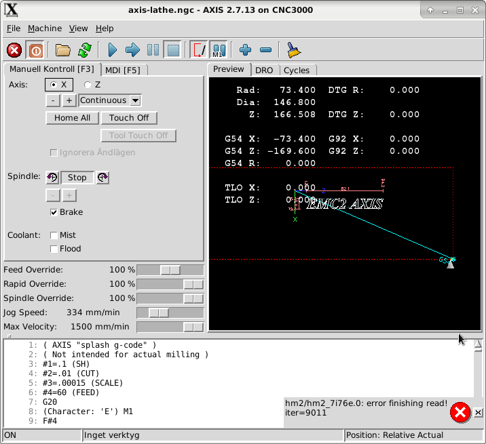This screenshot has height=444, width=486.
Task: Click 'Inget verktyg' status bar text
Action: (x=111, y=435)
